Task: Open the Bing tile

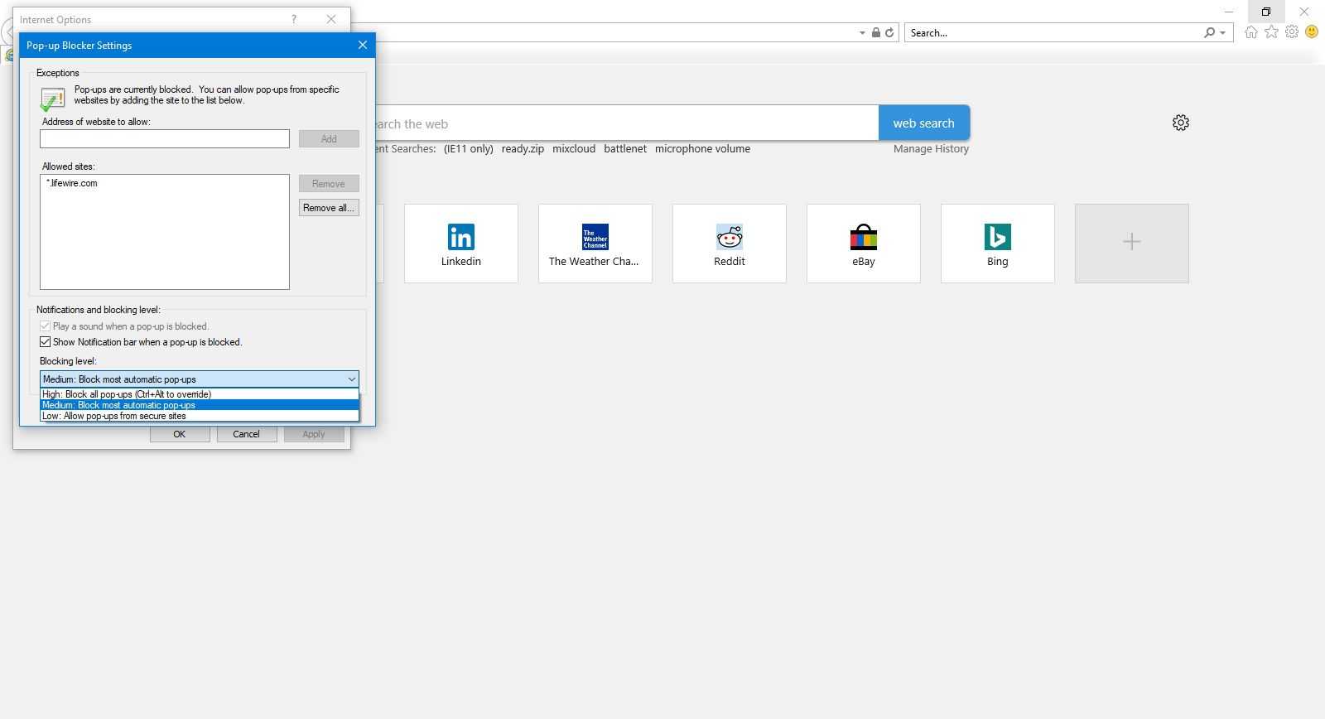Action: point(998,244)
